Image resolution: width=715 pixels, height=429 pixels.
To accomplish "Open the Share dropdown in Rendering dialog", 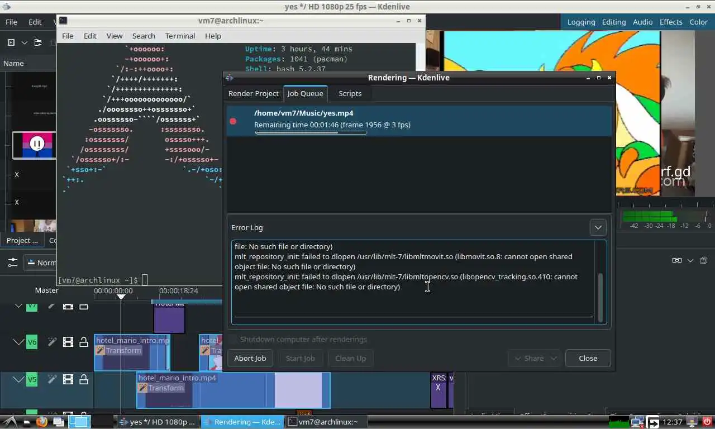I will pyautogui.click(x=534, y=358).
